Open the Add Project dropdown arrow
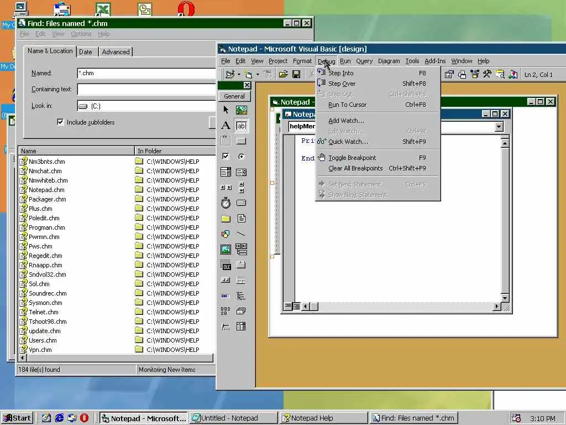 coord(239,75)
